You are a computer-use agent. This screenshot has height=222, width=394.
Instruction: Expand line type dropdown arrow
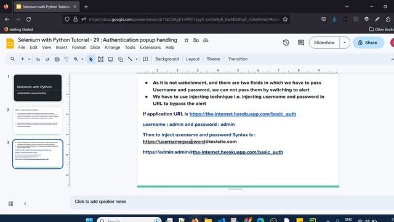click(x=137, y=59)
